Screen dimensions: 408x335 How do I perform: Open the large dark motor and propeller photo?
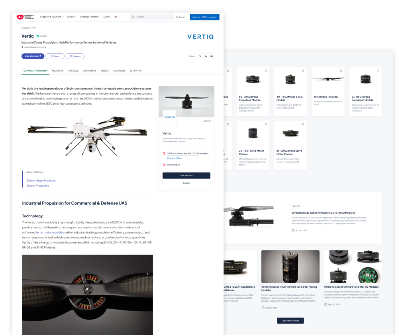point(87,295)
